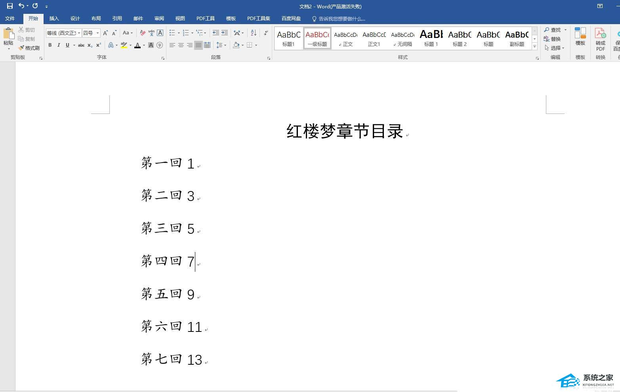Show or hide paragraph marks
The height and width of the screenshot is (392, 620).
(266, 33)
